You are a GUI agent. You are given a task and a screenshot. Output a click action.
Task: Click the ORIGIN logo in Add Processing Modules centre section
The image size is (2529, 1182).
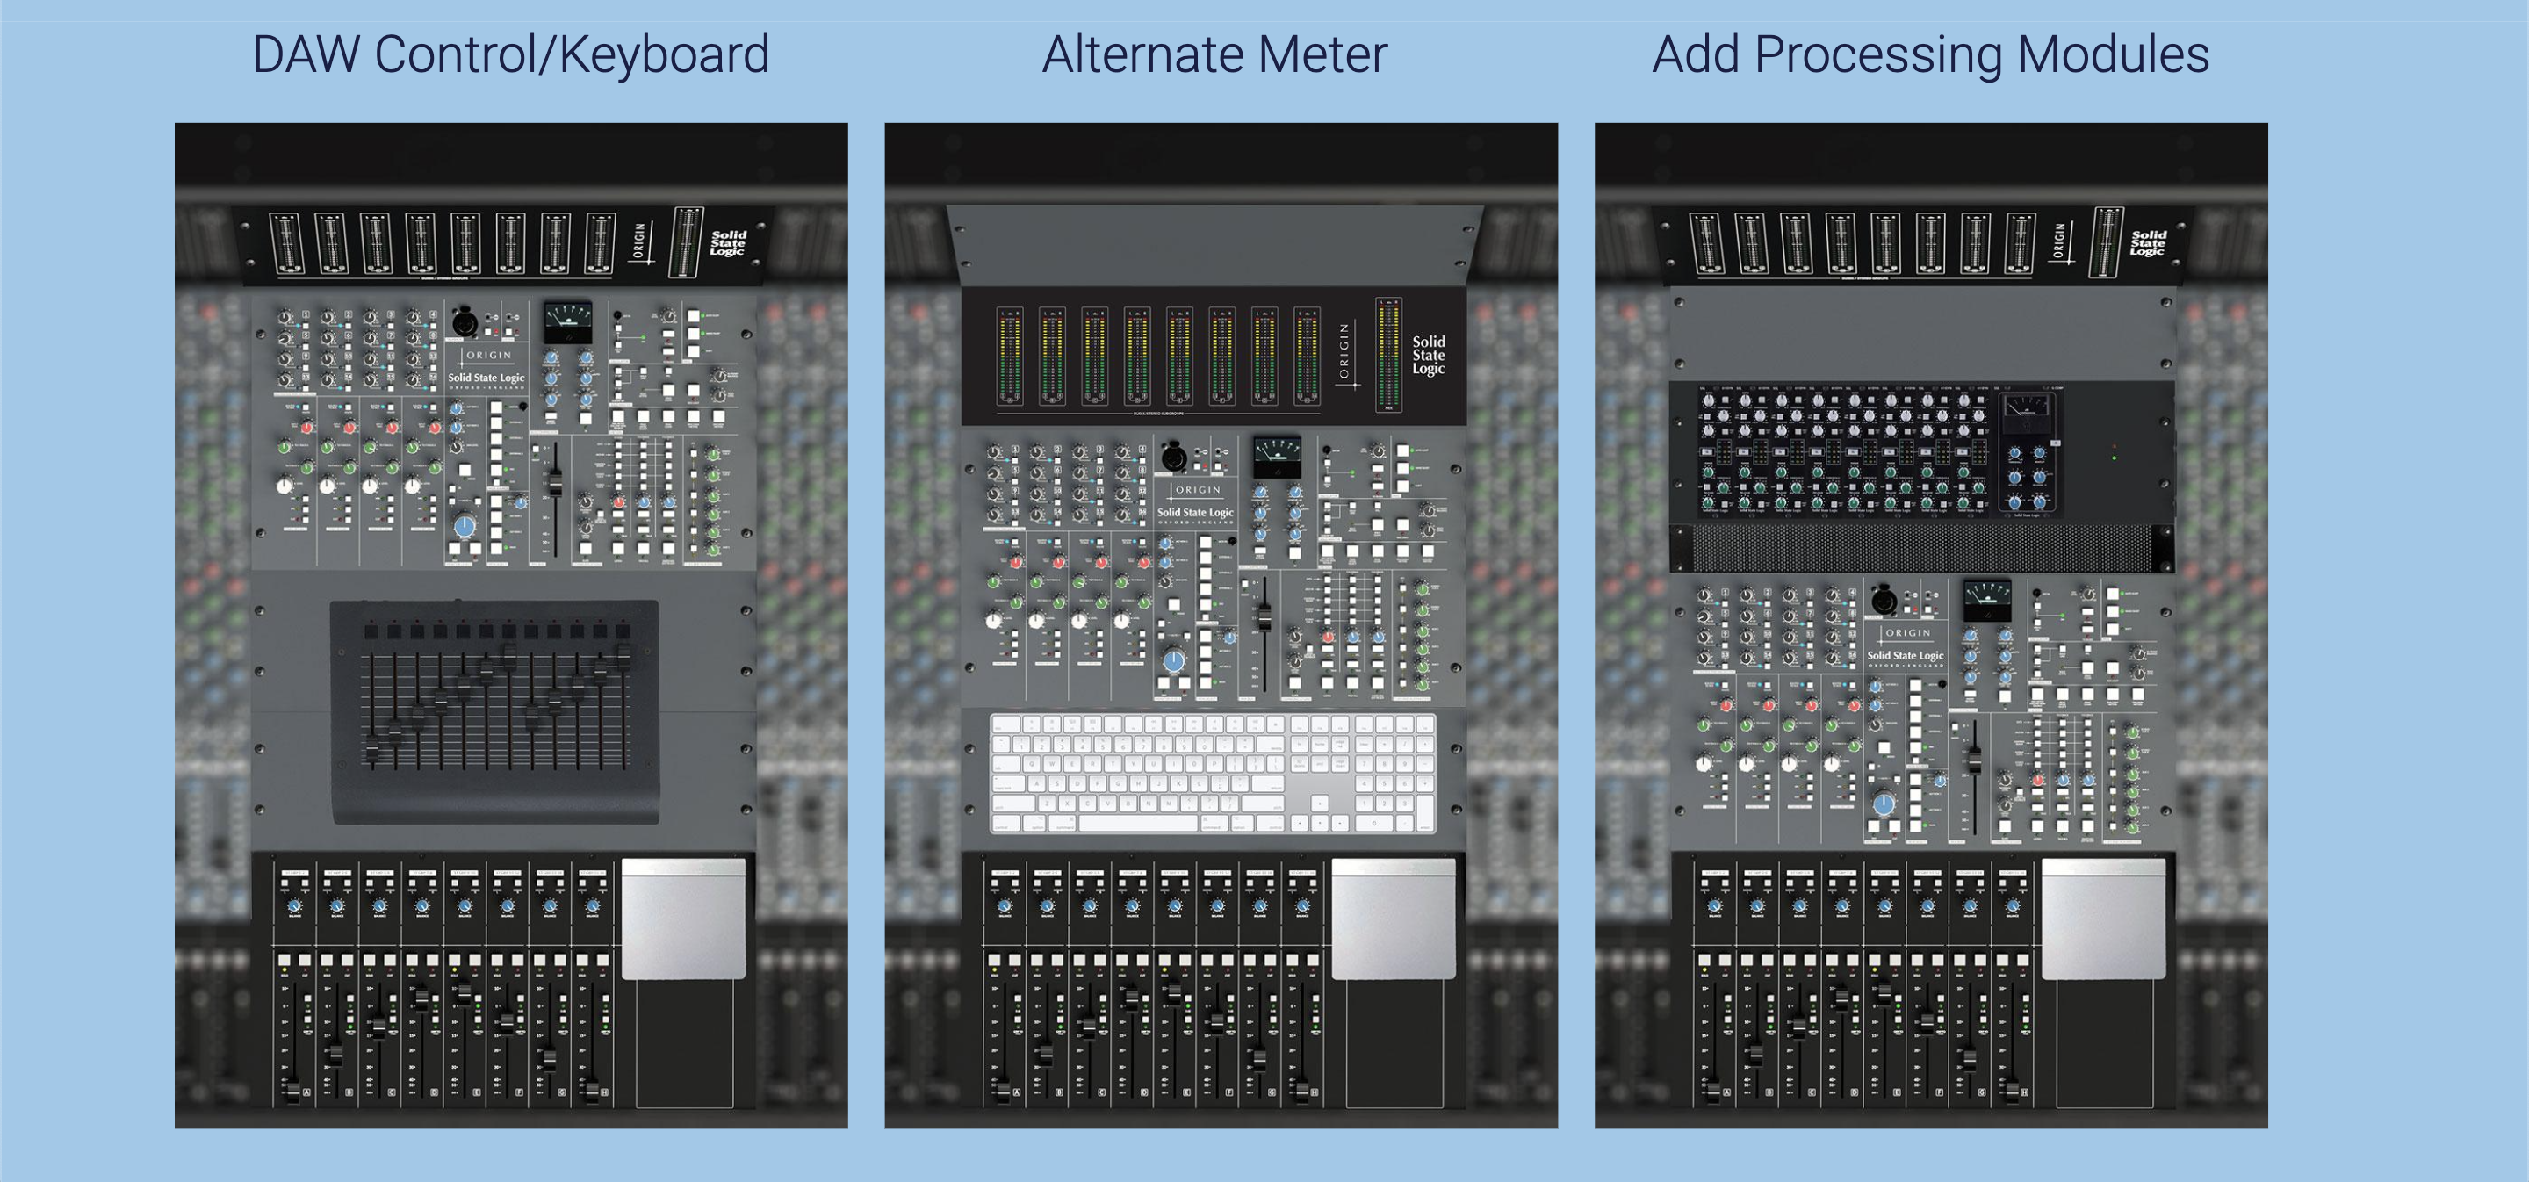[1907, 633]
